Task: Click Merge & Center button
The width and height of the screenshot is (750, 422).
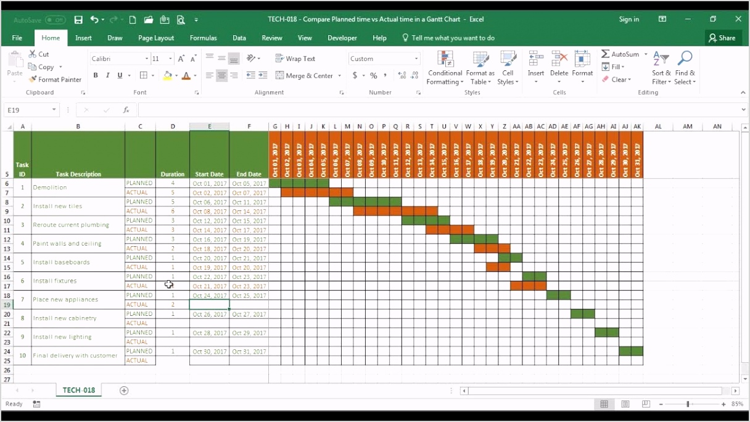Action: pyautogui.click(x=304, y=75)
